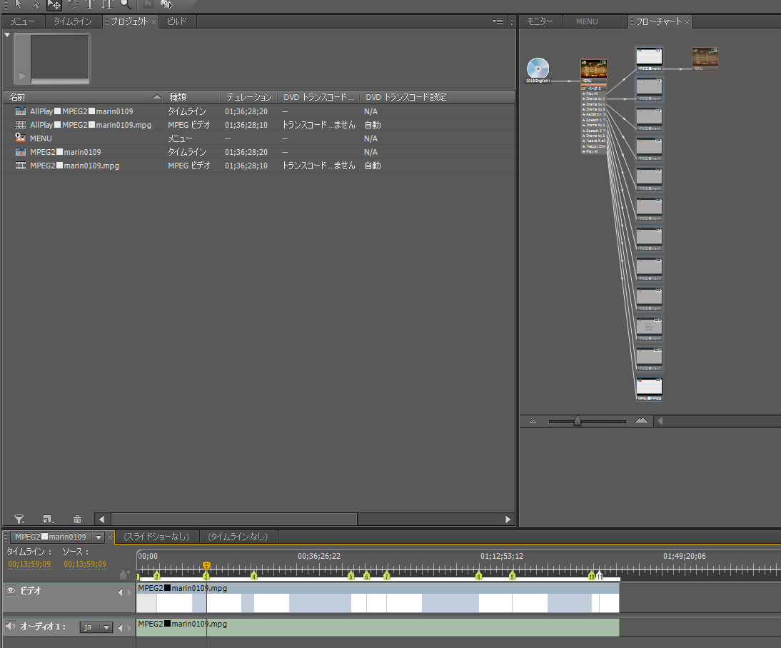Close the プロジェクト tab

(154, 21)
